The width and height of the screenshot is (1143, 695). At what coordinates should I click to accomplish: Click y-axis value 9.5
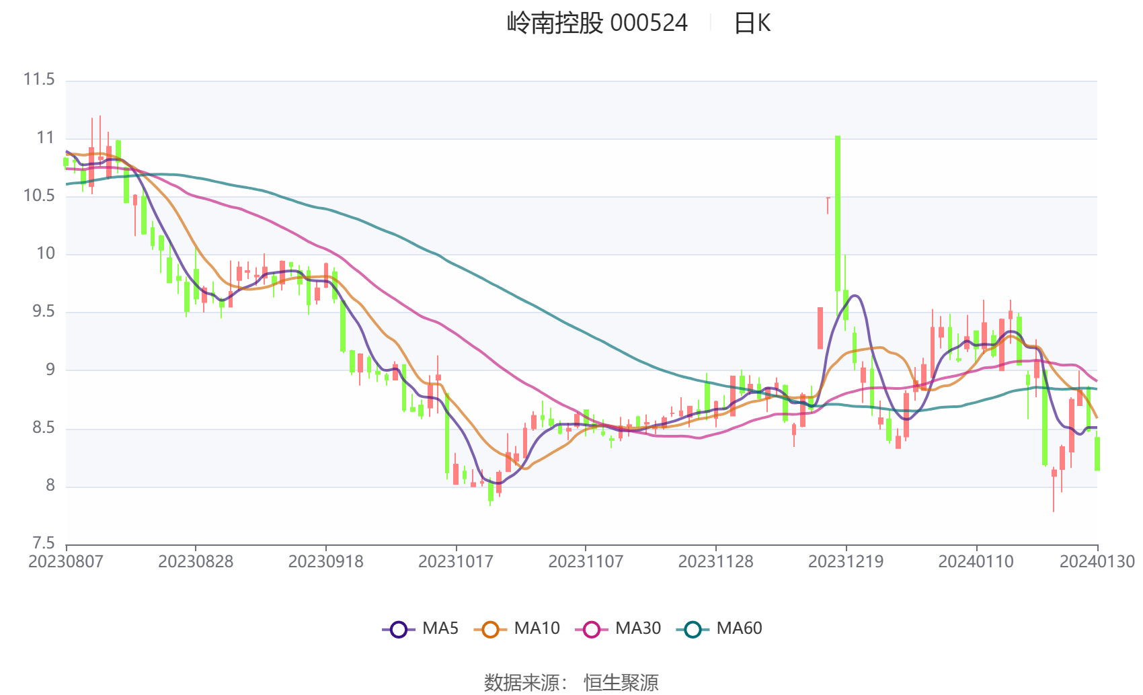point(44,311)
